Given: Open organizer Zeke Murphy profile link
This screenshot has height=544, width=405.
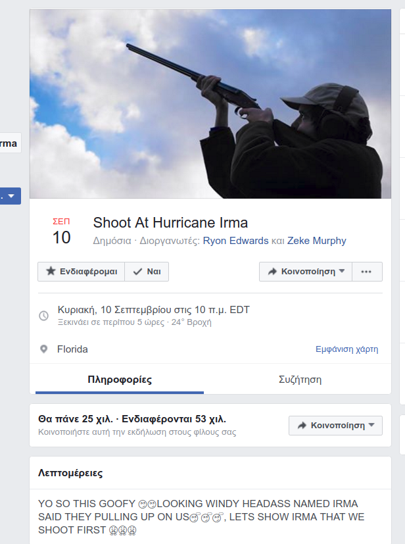Looking at the screenshot, I should (317, 241).
